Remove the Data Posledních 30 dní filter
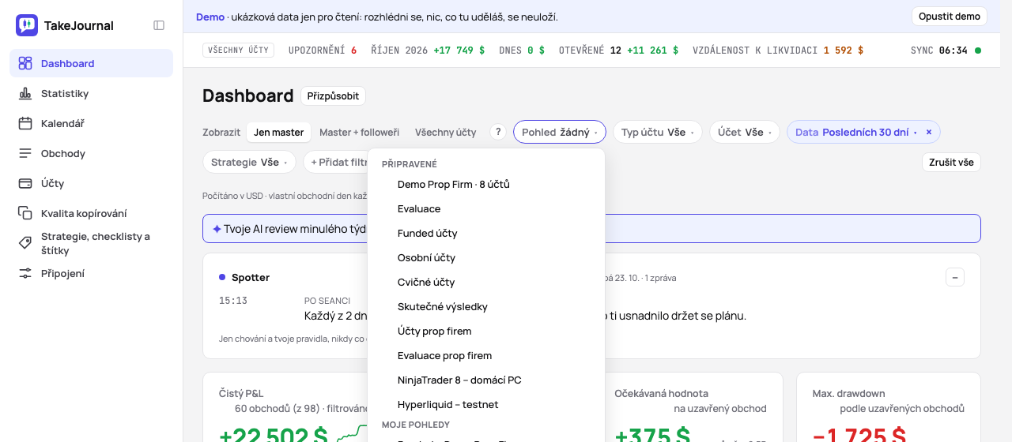The height and width of the screenshot is (442, 1012). pos(929,132)
